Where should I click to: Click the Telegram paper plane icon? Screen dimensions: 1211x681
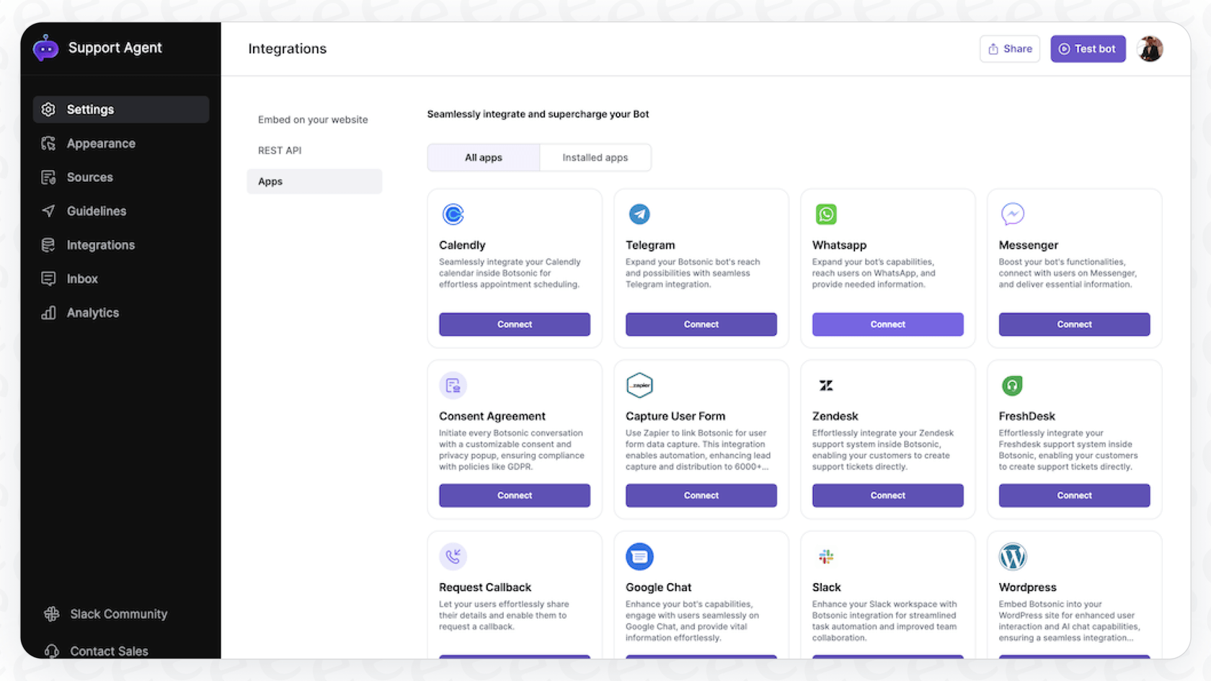[639, 214]
